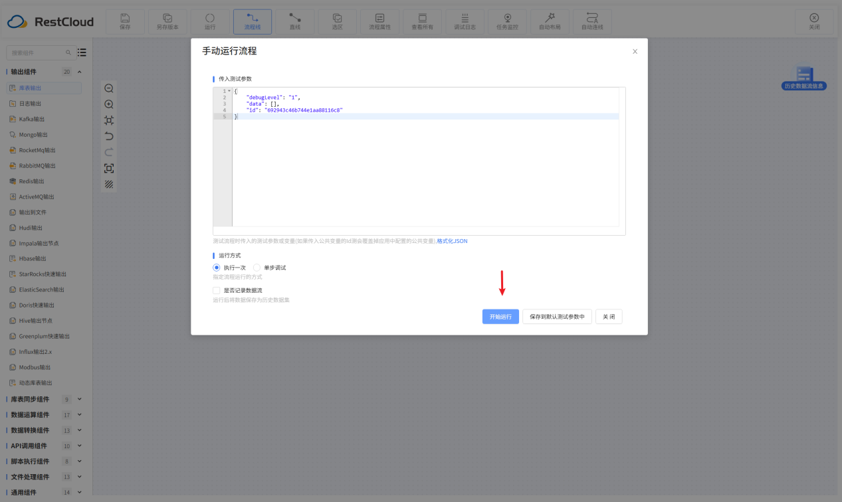This screenshot has height=502, width=842.
Task: Select the StarRocks快速输出 component
Action: 44,274
